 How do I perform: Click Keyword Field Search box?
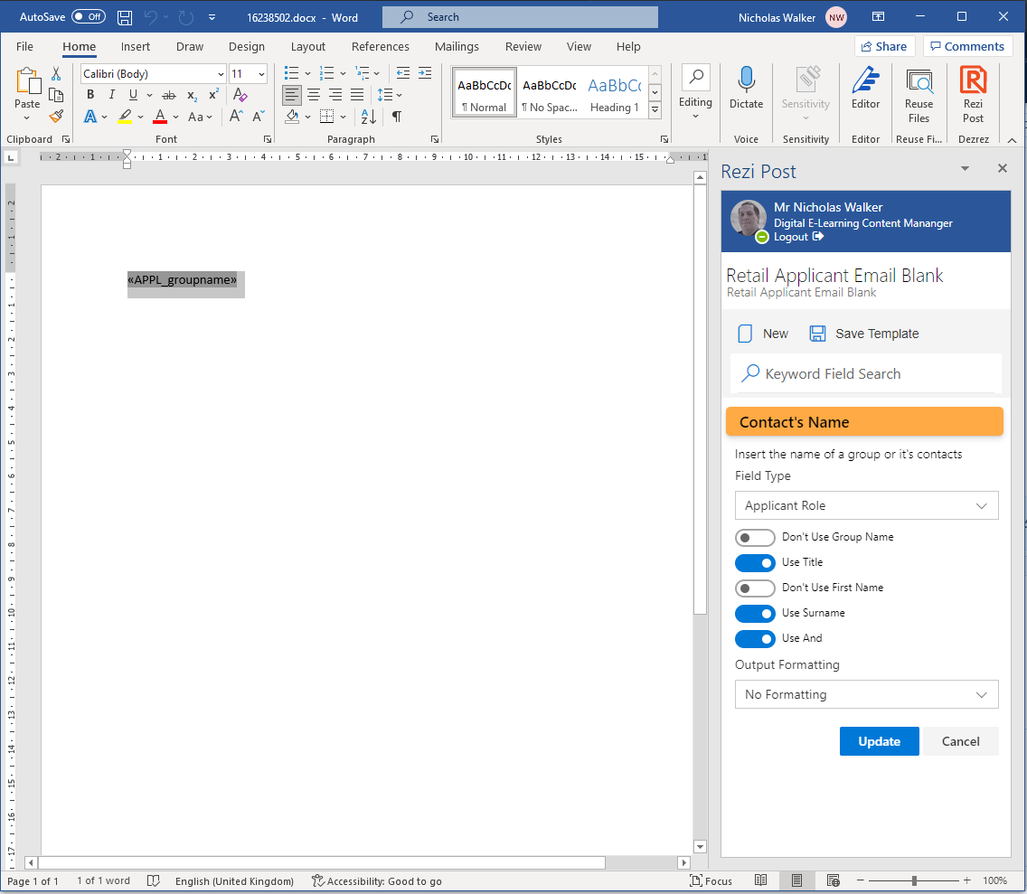click(x=866, y=374)
